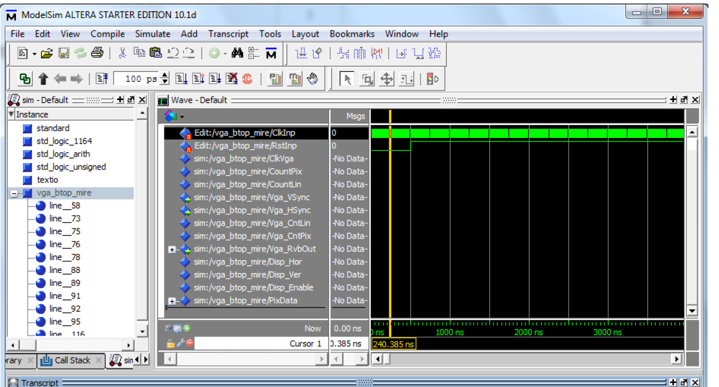Click the ModelSim M toolbar icon
719x387 pixels.
click(271, 54)
